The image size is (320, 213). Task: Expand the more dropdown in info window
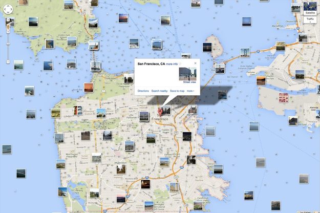coord(190,91)
